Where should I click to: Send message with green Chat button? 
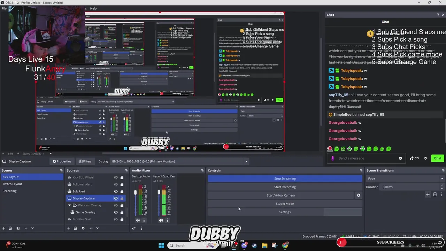pyautogui.click(x=438, y=158)
